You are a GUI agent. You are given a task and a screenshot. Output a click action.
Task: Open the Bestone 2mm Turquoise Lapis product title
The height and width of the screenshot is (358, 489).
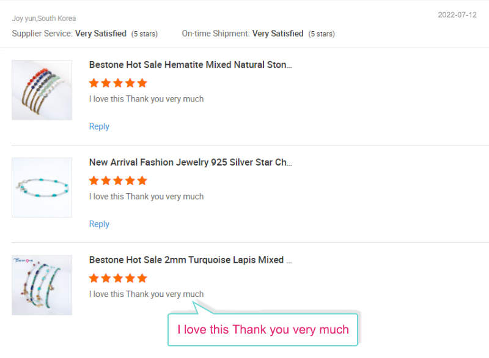pyautogui.click(x=191, y=260)
